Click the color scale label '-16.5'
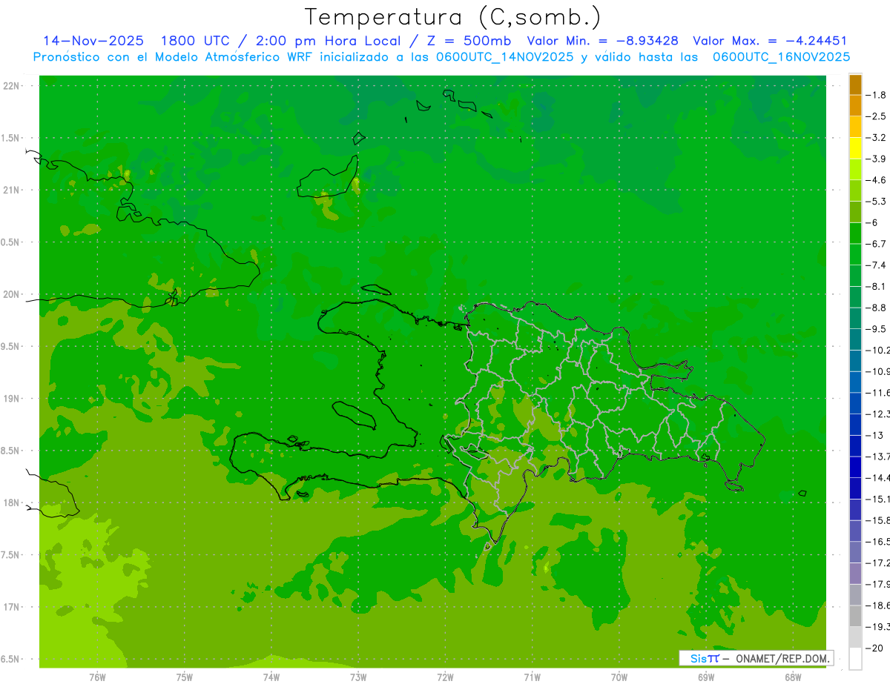This screenshot has height=687, width=890. (879, 542)
